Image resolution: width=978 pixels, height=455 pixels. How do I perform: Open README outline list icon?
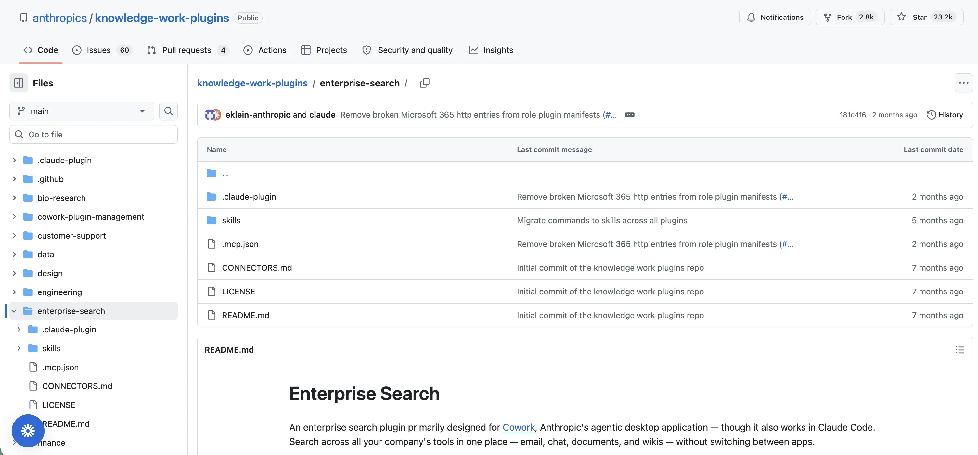pyautogui.click(x=959, y=350)
